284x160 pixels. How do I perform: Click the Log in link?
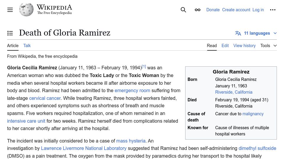tap(258, 10)
